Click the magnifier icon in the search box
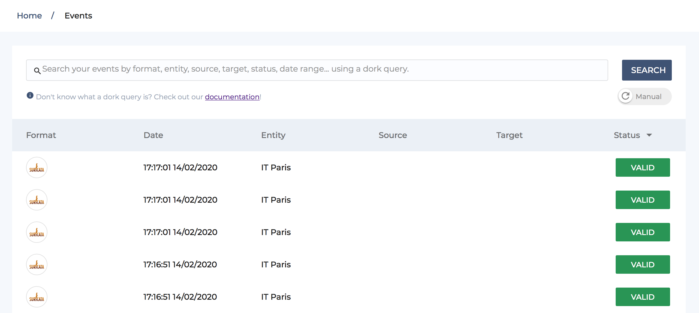This screenshot has height=313, width=699. coord(37,70)
